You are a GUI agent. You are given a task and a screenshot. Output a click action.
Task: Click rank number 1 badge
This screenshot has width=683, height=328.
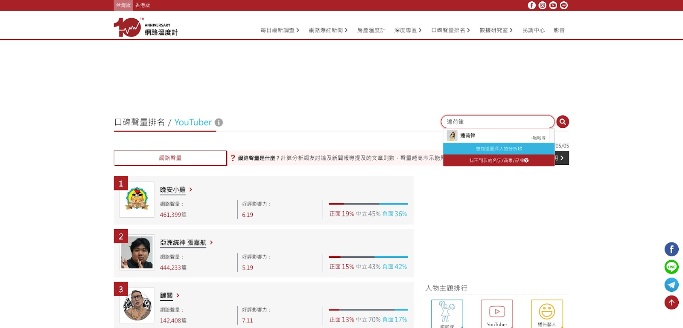click(x=121, y=183)
